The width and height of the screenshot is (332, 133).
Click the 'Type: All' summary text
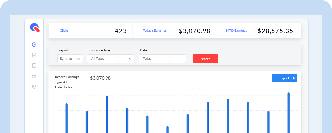click(61, 82)
